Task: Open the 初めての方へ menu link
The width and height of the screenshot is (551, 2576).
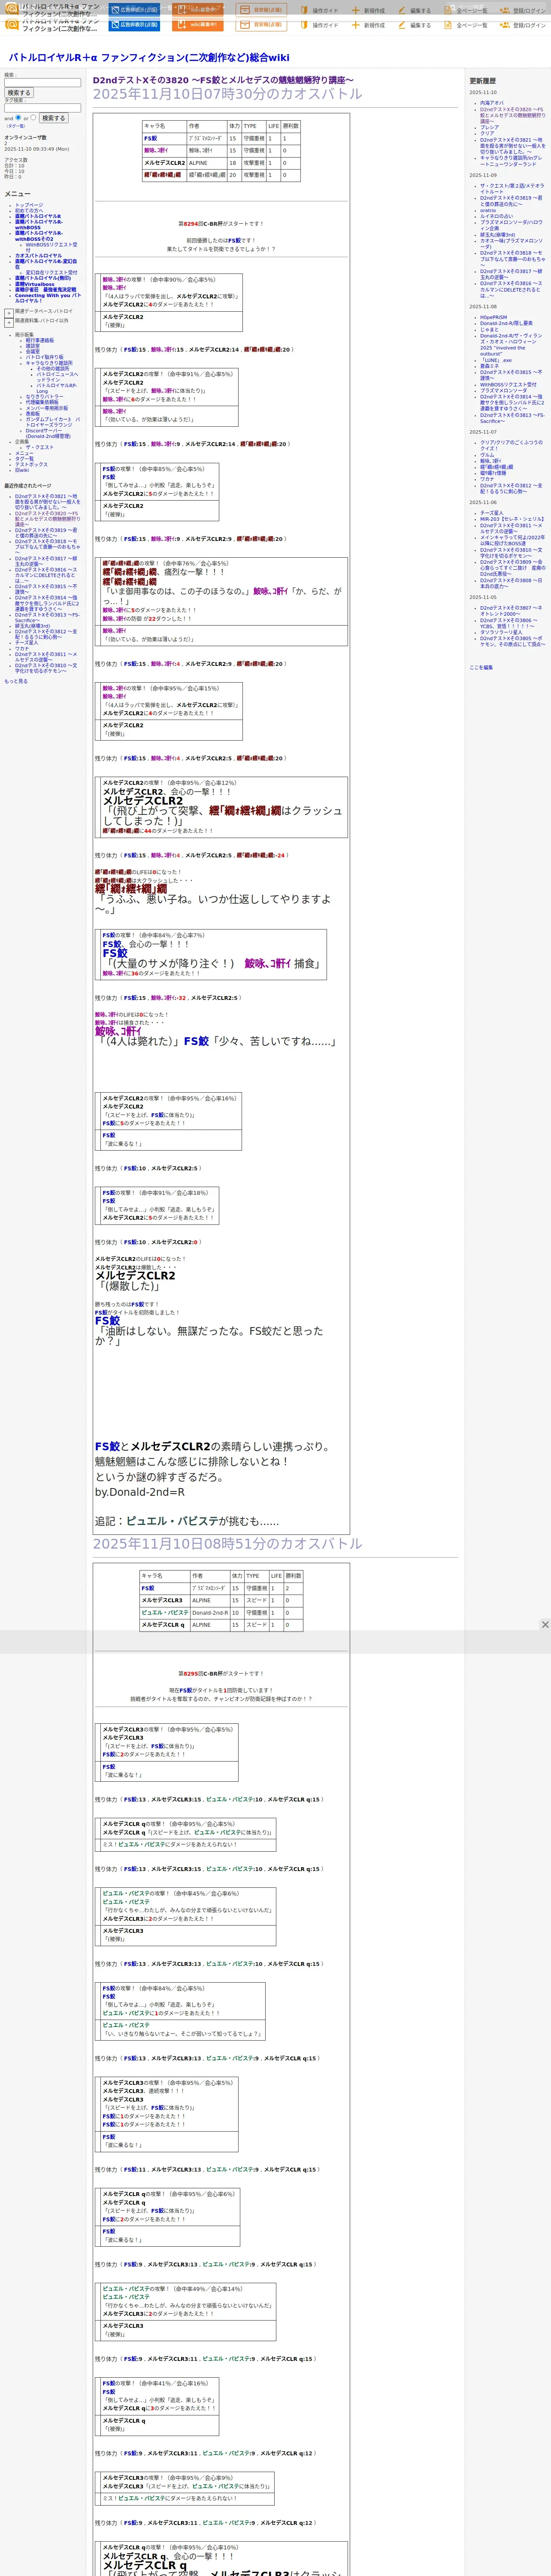Action: [29, 210]
